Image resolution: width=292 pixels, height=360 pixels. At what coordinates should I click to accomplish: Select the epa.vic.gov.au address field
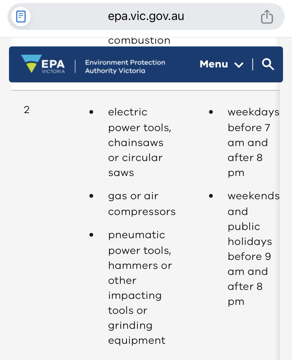(x=146, y=16)
